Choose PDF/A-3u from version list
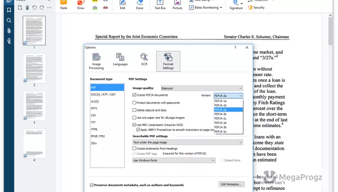The width and height of the screenshot is (338, 192). (x=228, y=131)
